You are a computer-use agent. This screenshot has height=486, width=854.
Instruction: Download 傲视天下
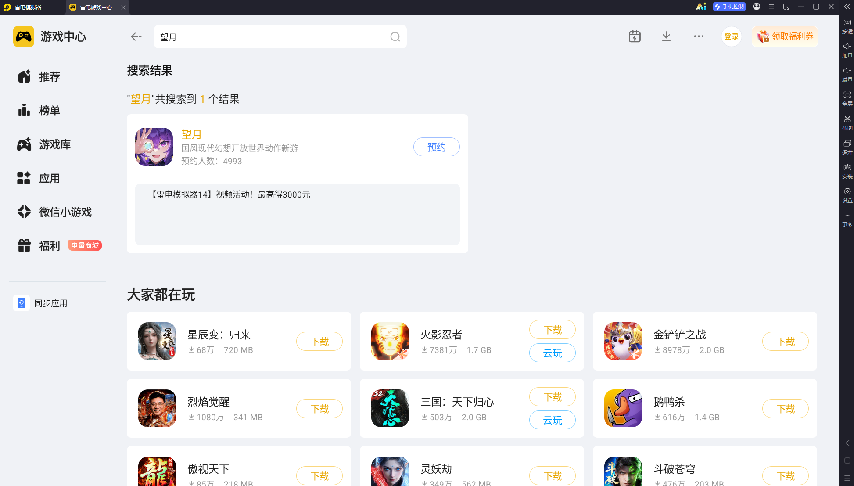coord(319,476)
